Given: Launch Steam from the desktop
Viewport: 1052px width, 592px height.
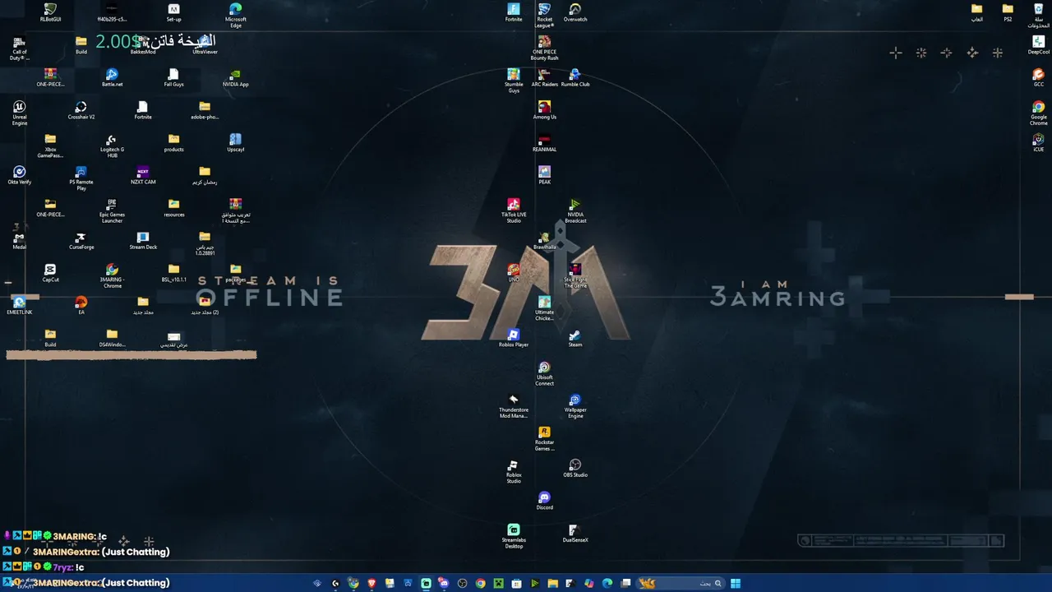Looking at the screenshot, I should 575,338.
